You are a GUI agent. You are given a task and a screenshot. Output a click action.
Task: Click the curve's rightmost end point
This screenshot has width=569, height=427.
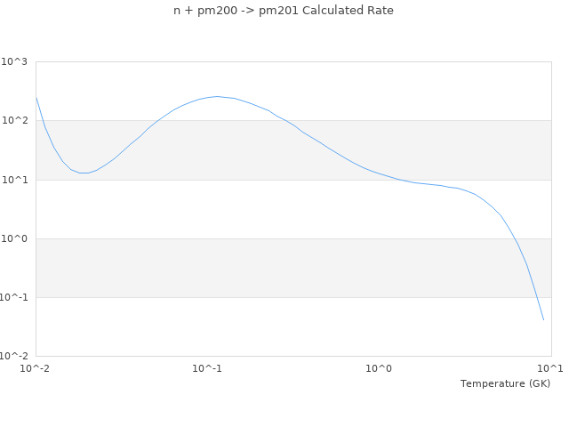[x=543, y=319]
